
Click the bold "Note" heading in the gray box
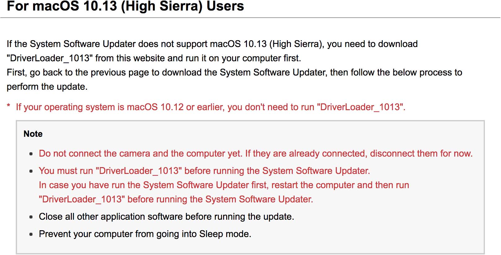33,134
